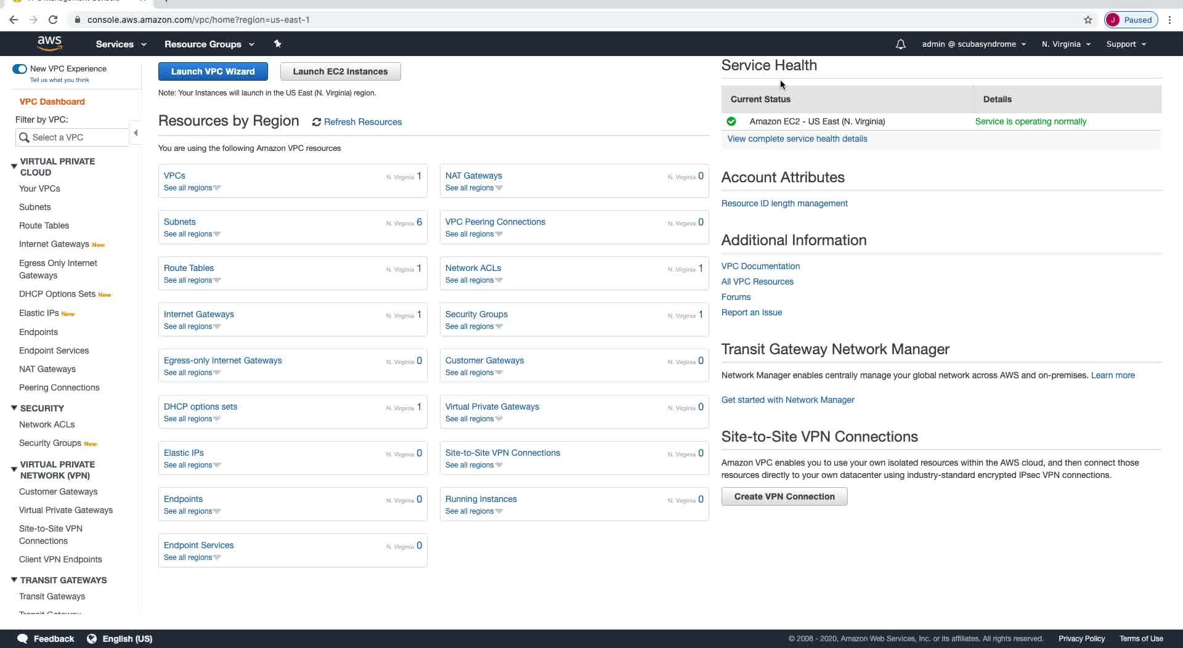Bookmark this page with the star icon
Viewport: 1183px width, 648px height.
click(1088, 20)
